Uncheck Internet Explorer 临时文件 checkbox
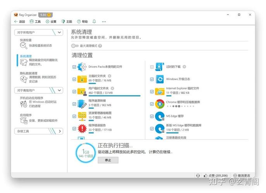The width and height of the screenshot is (266, 193). [x=152, y=91]
